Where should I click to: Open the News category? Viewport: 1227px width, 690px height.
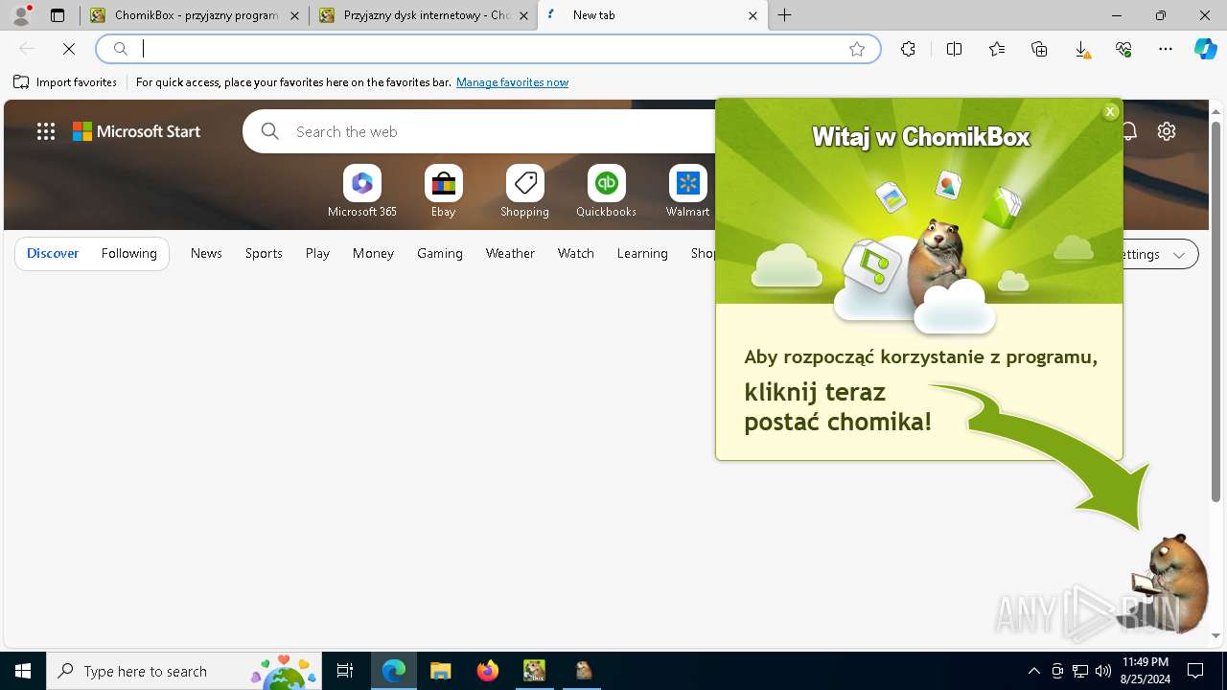(206, 253)
